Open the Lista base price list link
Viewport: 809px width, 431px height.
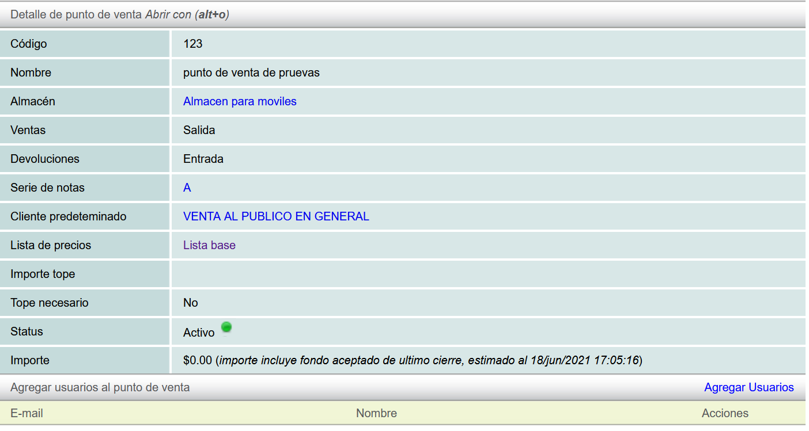[209, 245]
